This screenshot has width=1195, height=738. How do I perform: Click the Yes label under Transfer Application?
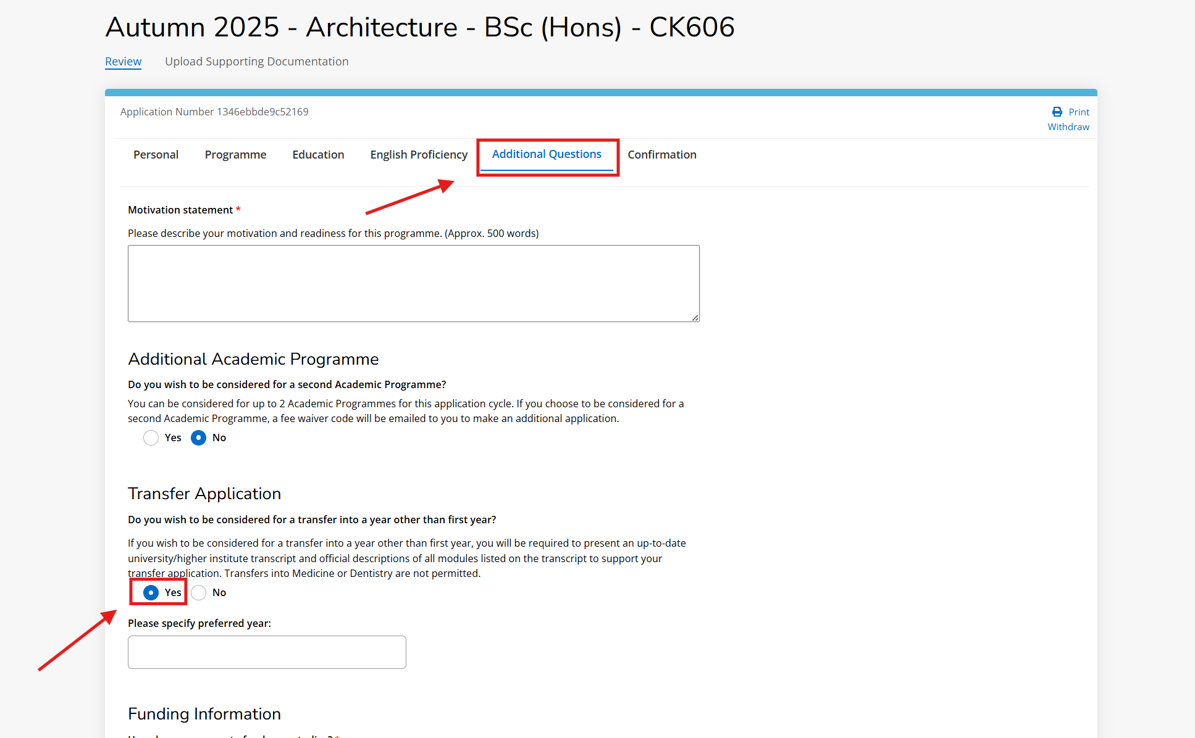(x=173, y=592)
